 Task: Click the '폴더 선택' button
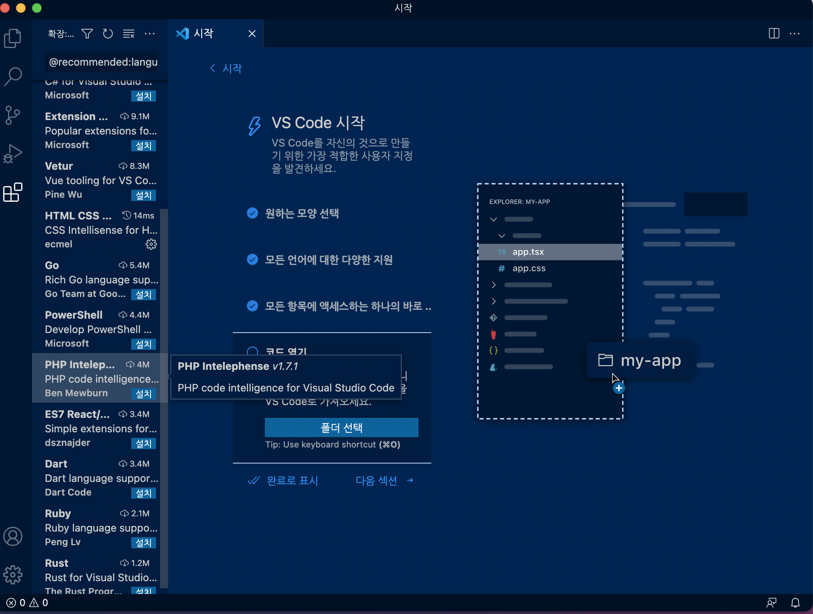coord(341,427)
